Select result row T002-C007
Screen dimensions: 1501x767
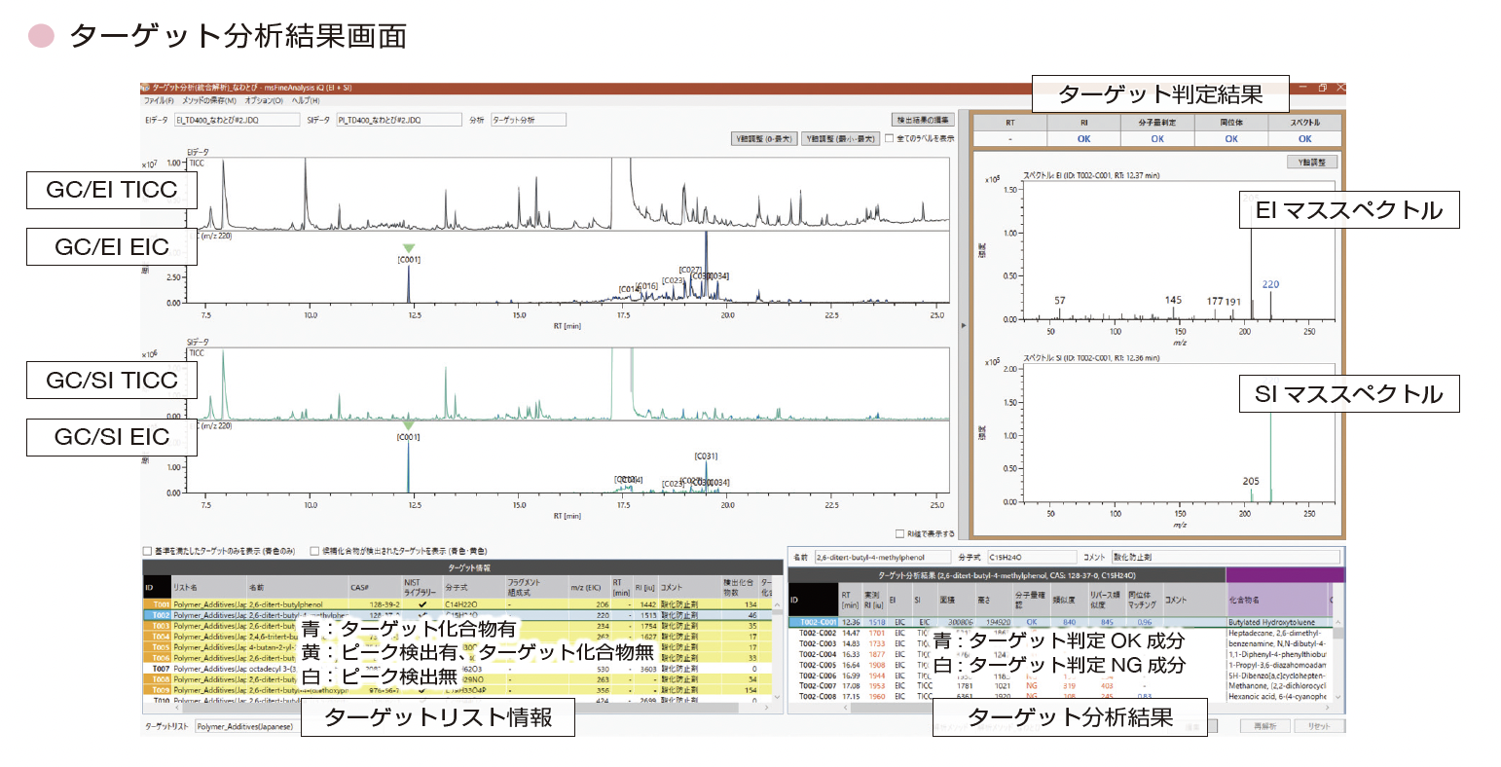pos(1060,686)
